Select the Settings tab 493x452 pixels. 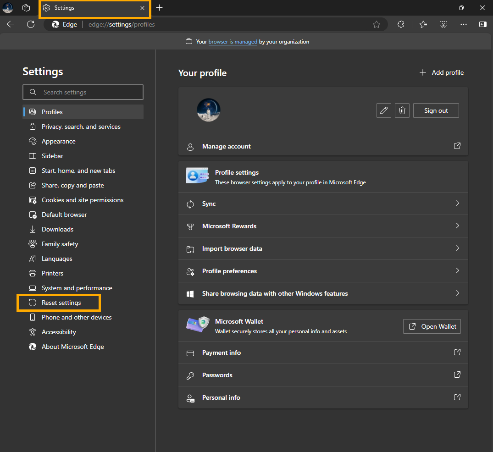(x=94, y=8)
